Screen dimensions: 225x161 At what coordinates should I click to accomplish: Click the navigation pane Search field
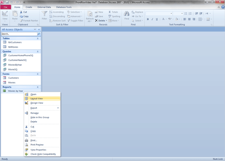[19, 34]
